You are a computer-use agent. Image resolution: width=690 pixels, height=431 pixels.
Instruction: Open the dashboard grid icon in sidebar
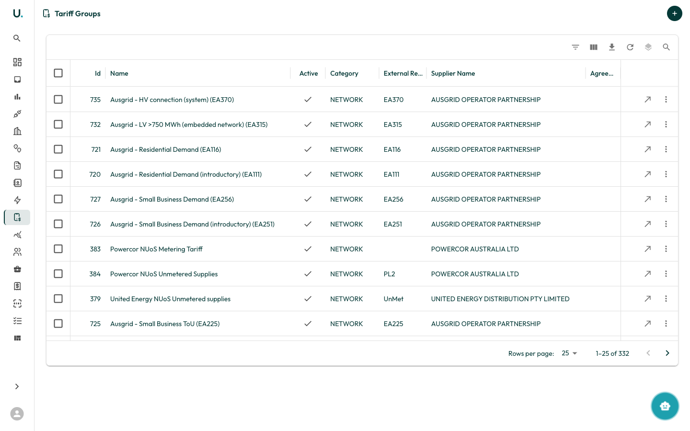click(17, 62)
